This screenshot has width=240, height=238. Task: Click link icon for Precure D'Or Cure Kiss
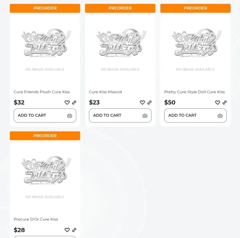pos(74,230)
